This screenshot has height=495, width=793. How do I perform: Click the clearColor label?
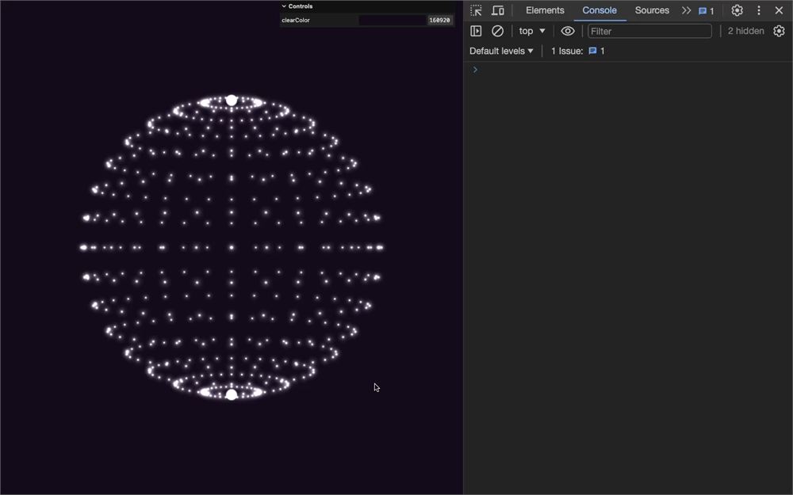(296, 21)
